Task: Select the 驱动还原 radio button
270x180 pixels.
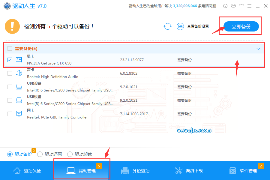Action: (x=40, y=154)
